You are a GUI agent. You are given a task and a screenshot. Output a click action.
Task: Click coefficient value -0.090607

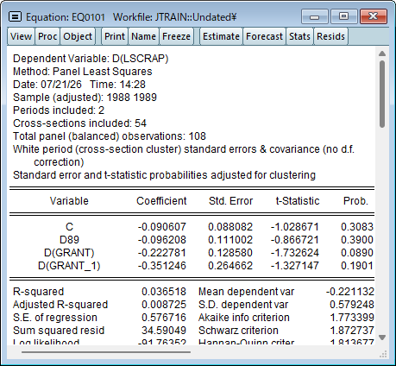tap(162, 227)
